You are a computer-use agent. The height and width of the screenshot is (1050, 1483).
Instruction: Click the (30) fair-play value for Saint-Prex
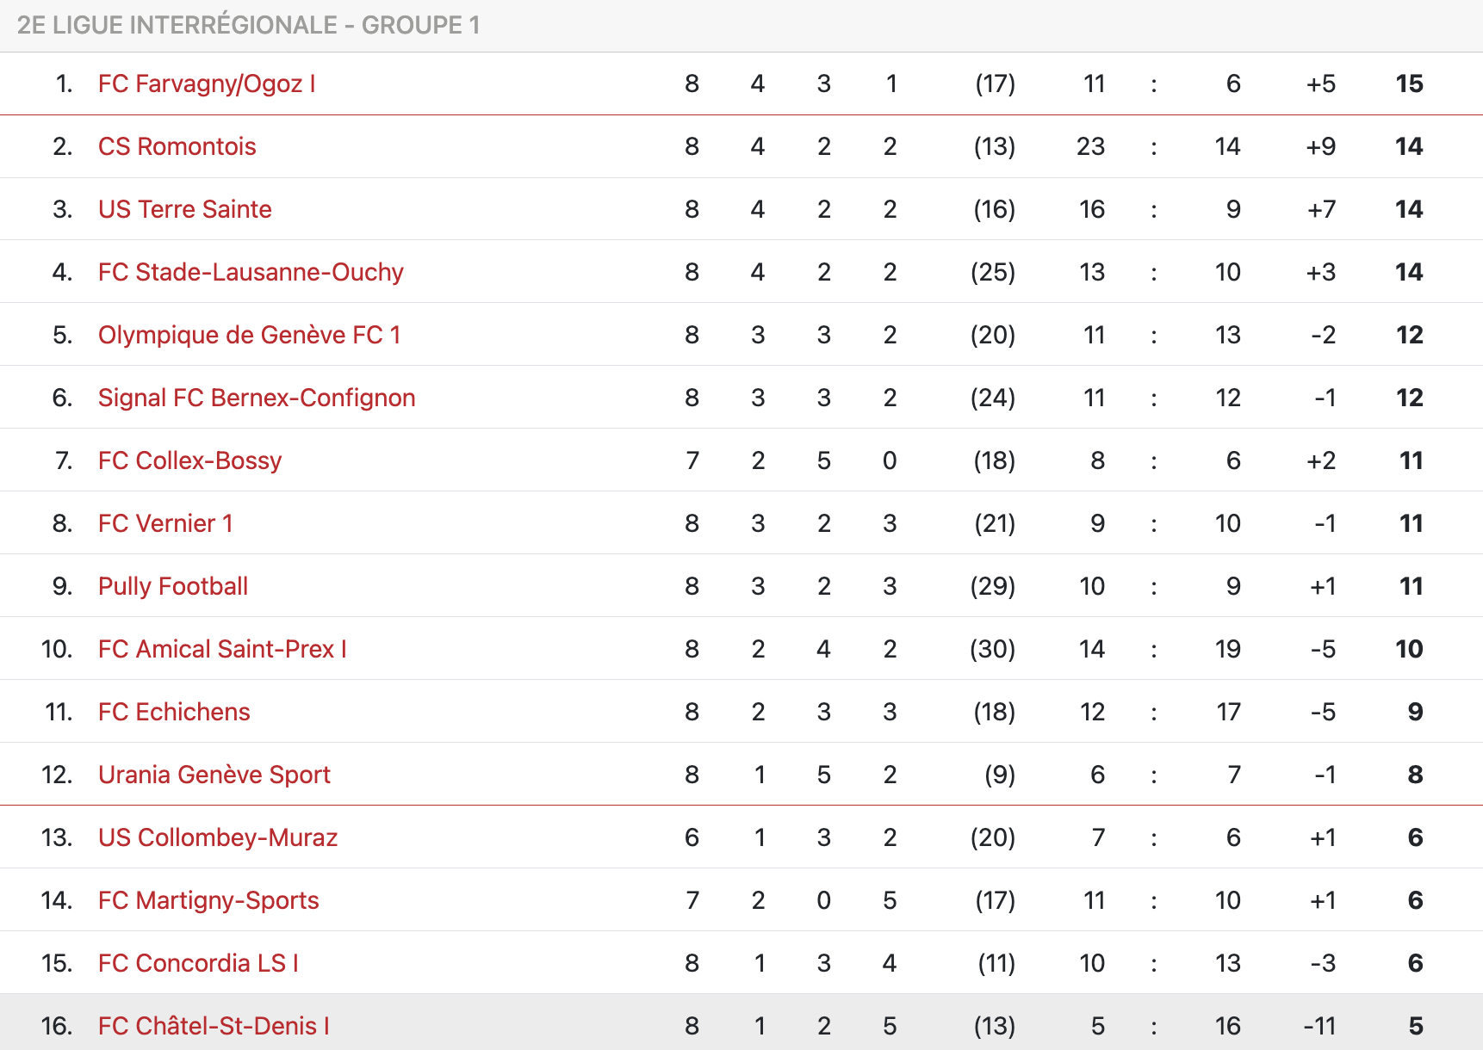992,649
